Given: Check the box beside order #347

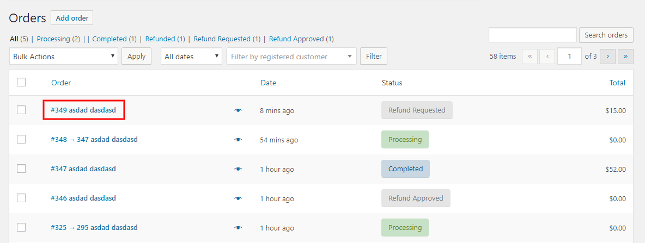Looking at the screenshot, I should pyautogui.click(x=21, y=169).
